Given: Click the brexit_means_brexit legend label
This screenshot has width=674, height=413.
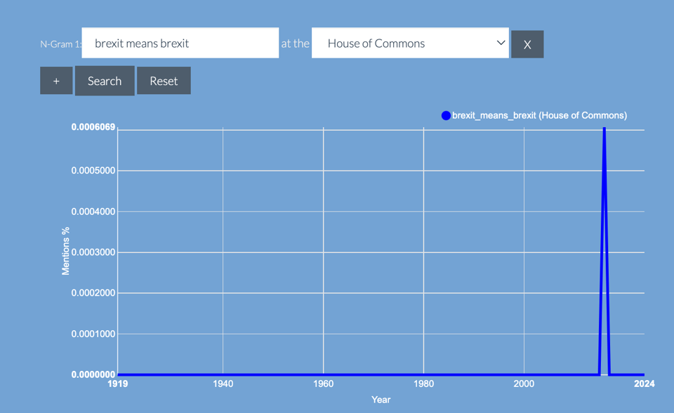Looking at the screenshot, I should point(539,115).
